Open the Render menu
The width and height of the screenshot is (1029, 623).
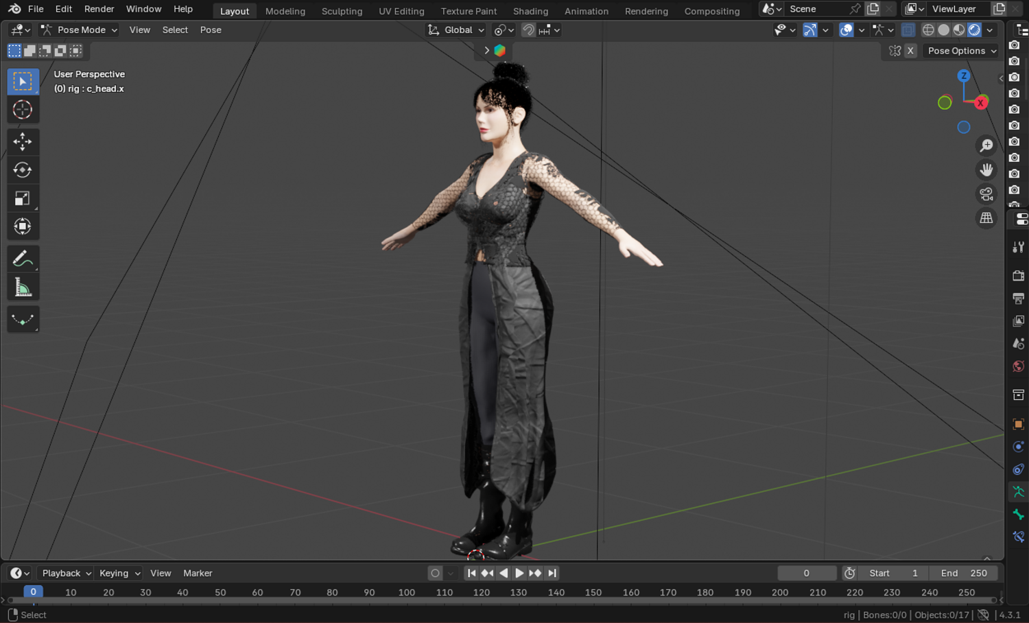click(x=99, y=9)
